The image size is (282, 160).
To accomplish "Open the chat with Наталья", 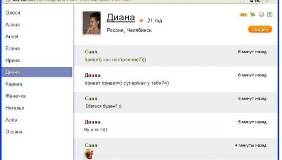I will [15, 108].
